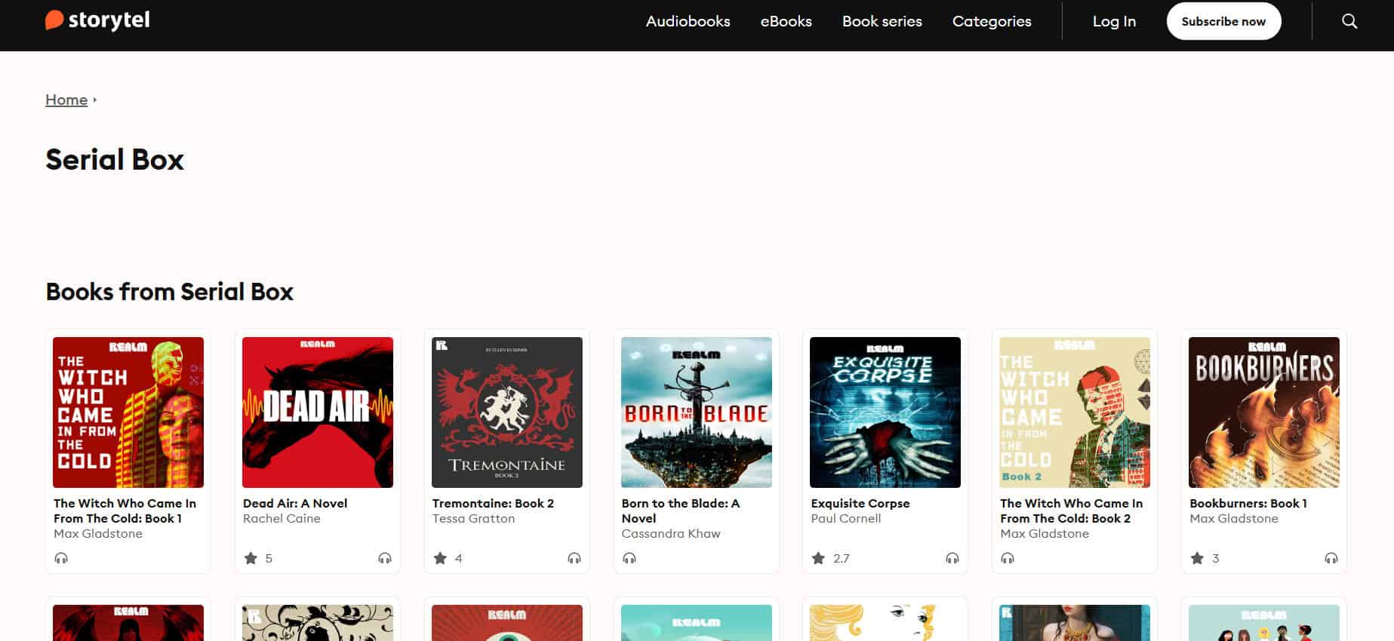Click the star rating icon on Bookburners: Book 1
1394x641 pixels.
[1197, 558]
